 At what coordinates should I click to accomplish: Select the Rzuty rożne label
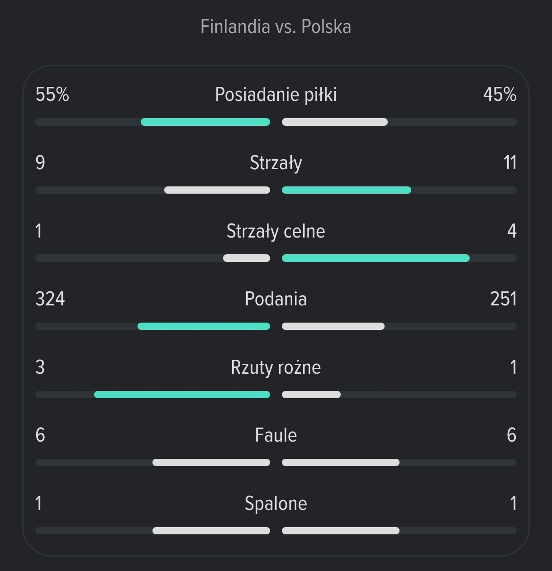point(276,367)
